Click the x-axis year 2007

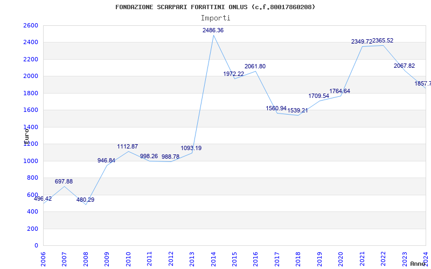click(x=64, y=260)
